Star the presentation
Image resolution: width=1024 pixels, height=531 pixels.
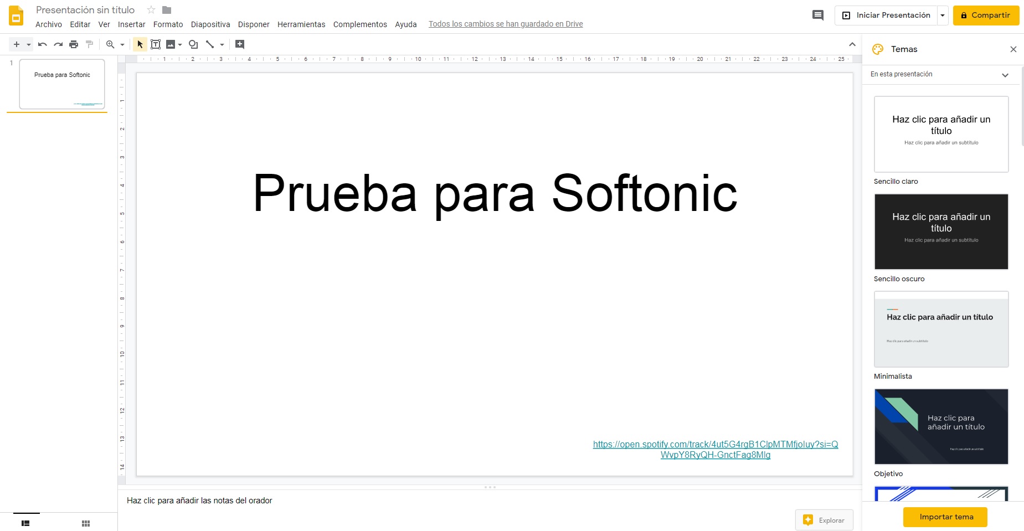(x=151, y=10)
